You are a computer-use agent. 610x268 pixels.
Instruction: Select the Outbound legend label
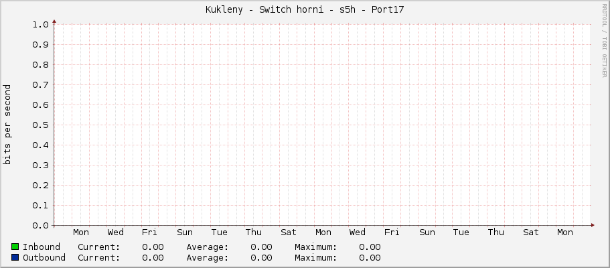[x=44, y=257]
